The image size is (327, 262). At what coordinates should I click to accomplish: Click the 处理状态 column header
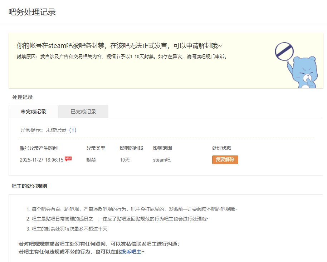tap(221, 148)
